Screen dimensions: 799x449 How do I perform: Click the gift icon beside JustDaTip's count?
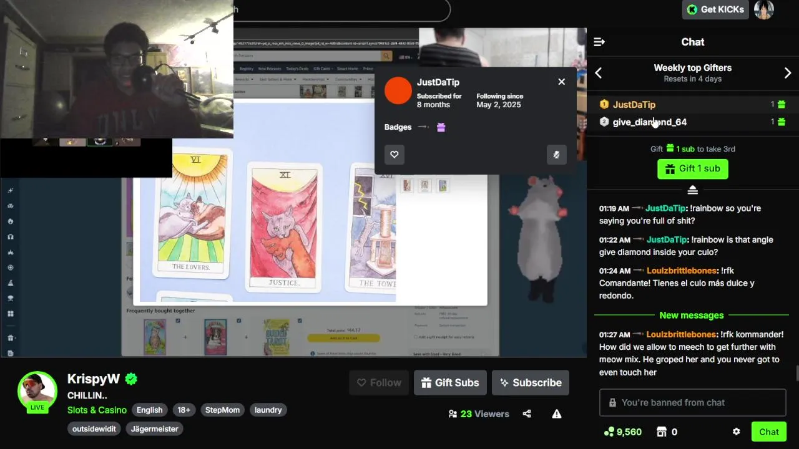[x=782, y=105]
